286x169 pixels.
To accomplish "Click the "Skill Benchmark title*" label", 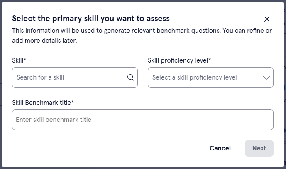I will [x=43, y=102].
